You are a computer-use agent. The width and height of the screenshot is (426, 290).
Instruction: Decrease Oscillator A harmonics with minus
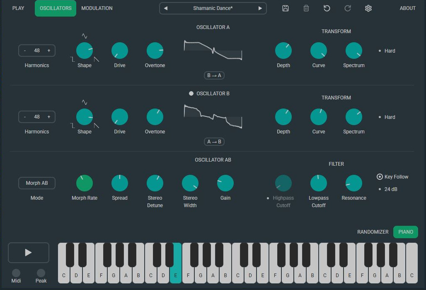coord(25,51)
